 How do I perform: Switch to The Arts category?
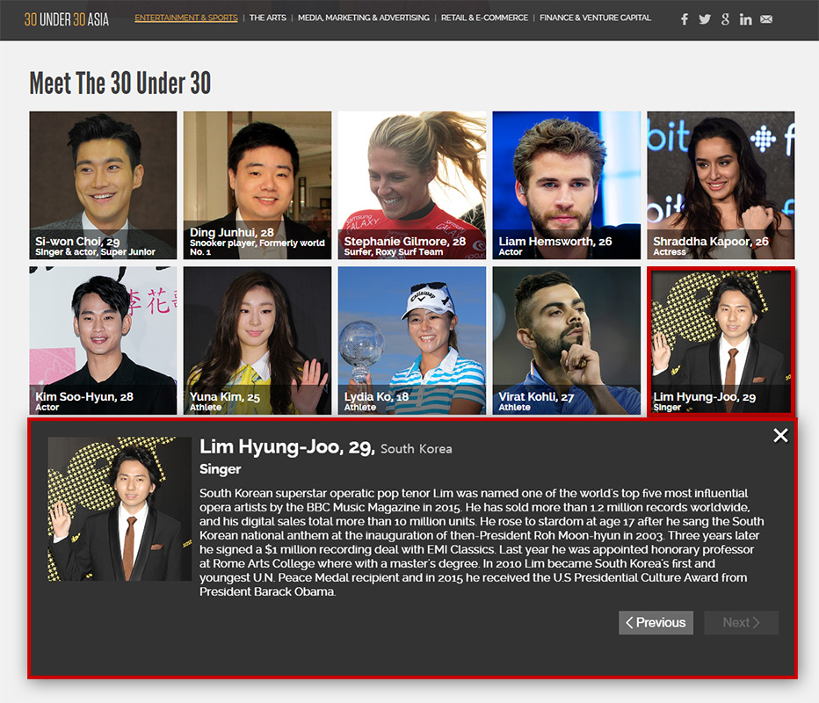pos(267,18)
